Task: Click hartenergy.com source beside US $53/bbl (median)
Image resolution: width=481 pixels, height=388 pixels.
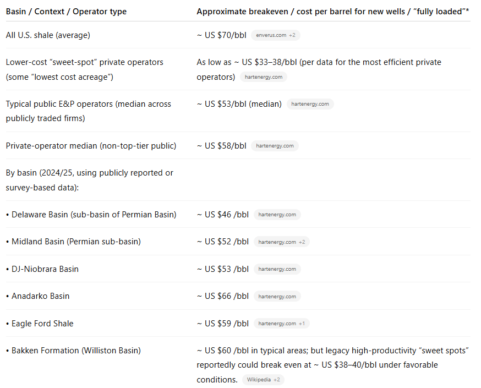Action: [310, 104]
